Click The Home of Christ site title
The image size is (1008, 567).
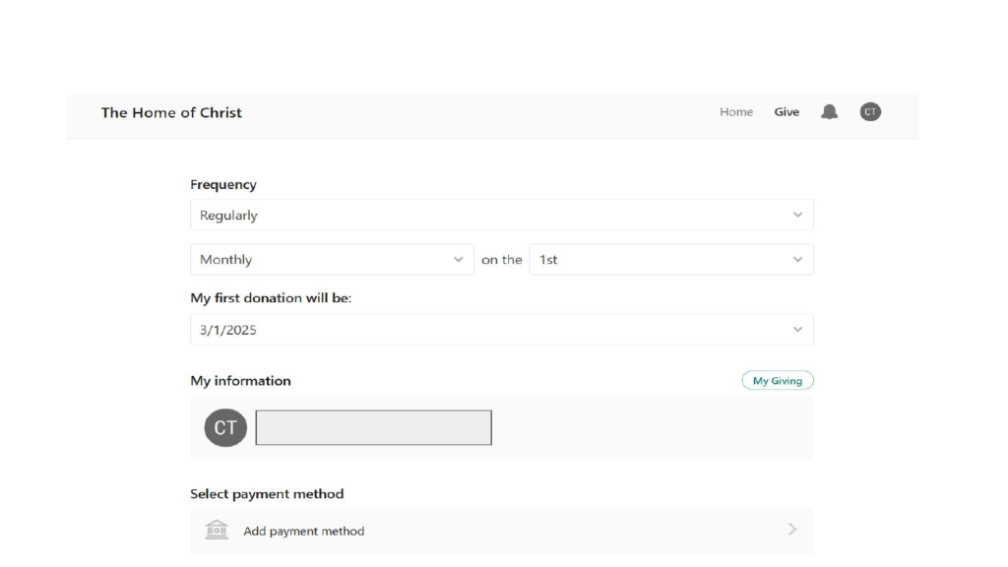tap(171, 112)
